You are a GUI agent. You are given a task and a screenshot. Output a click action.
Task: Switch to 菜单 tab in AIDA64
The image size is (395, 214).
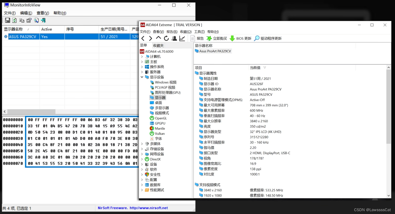[x=144, y=45]
